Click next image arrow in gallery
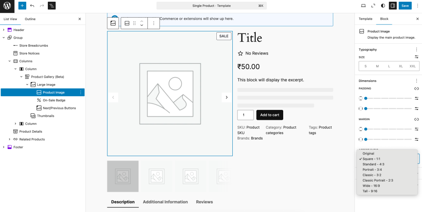 point(227,97)
